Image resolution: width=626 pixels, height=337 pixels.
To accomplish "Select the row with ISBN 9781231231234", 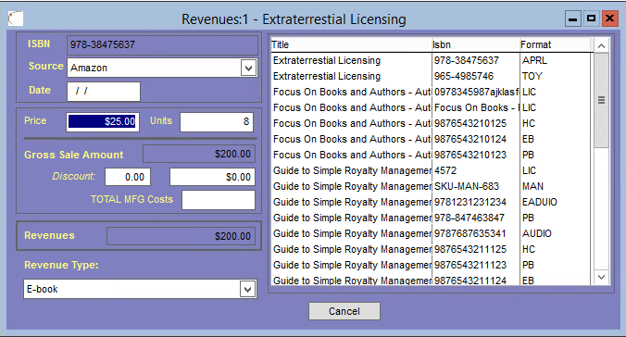I will pyautogui.click(x=431, y=202).
